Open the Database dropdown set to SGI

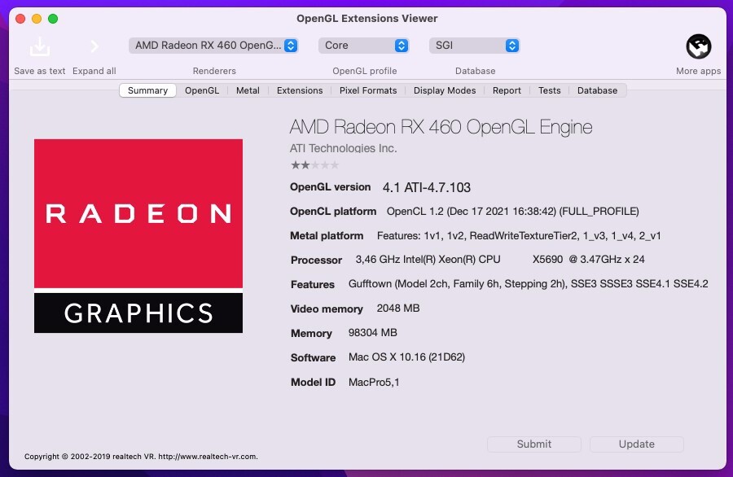tap(475, 46)
